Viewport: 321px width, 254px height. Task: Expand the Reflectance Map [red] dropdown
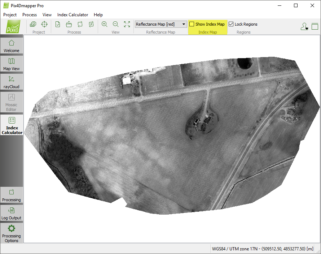point(184,24)
